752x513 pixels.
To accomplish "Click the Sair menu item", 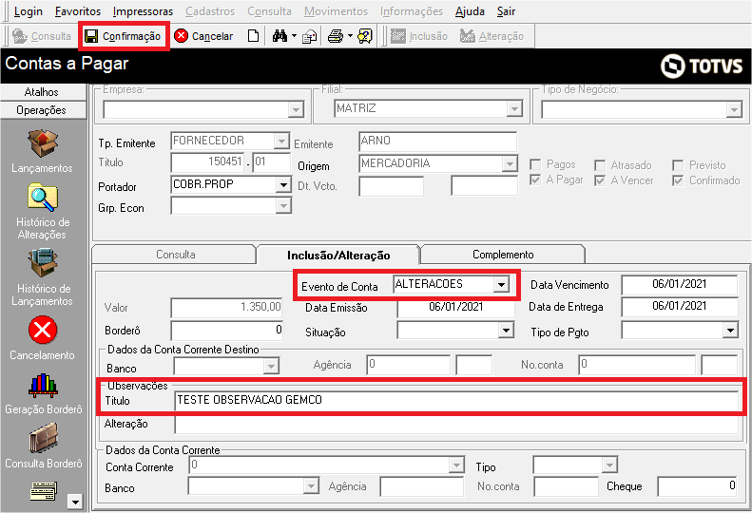I will pos(506,11).
